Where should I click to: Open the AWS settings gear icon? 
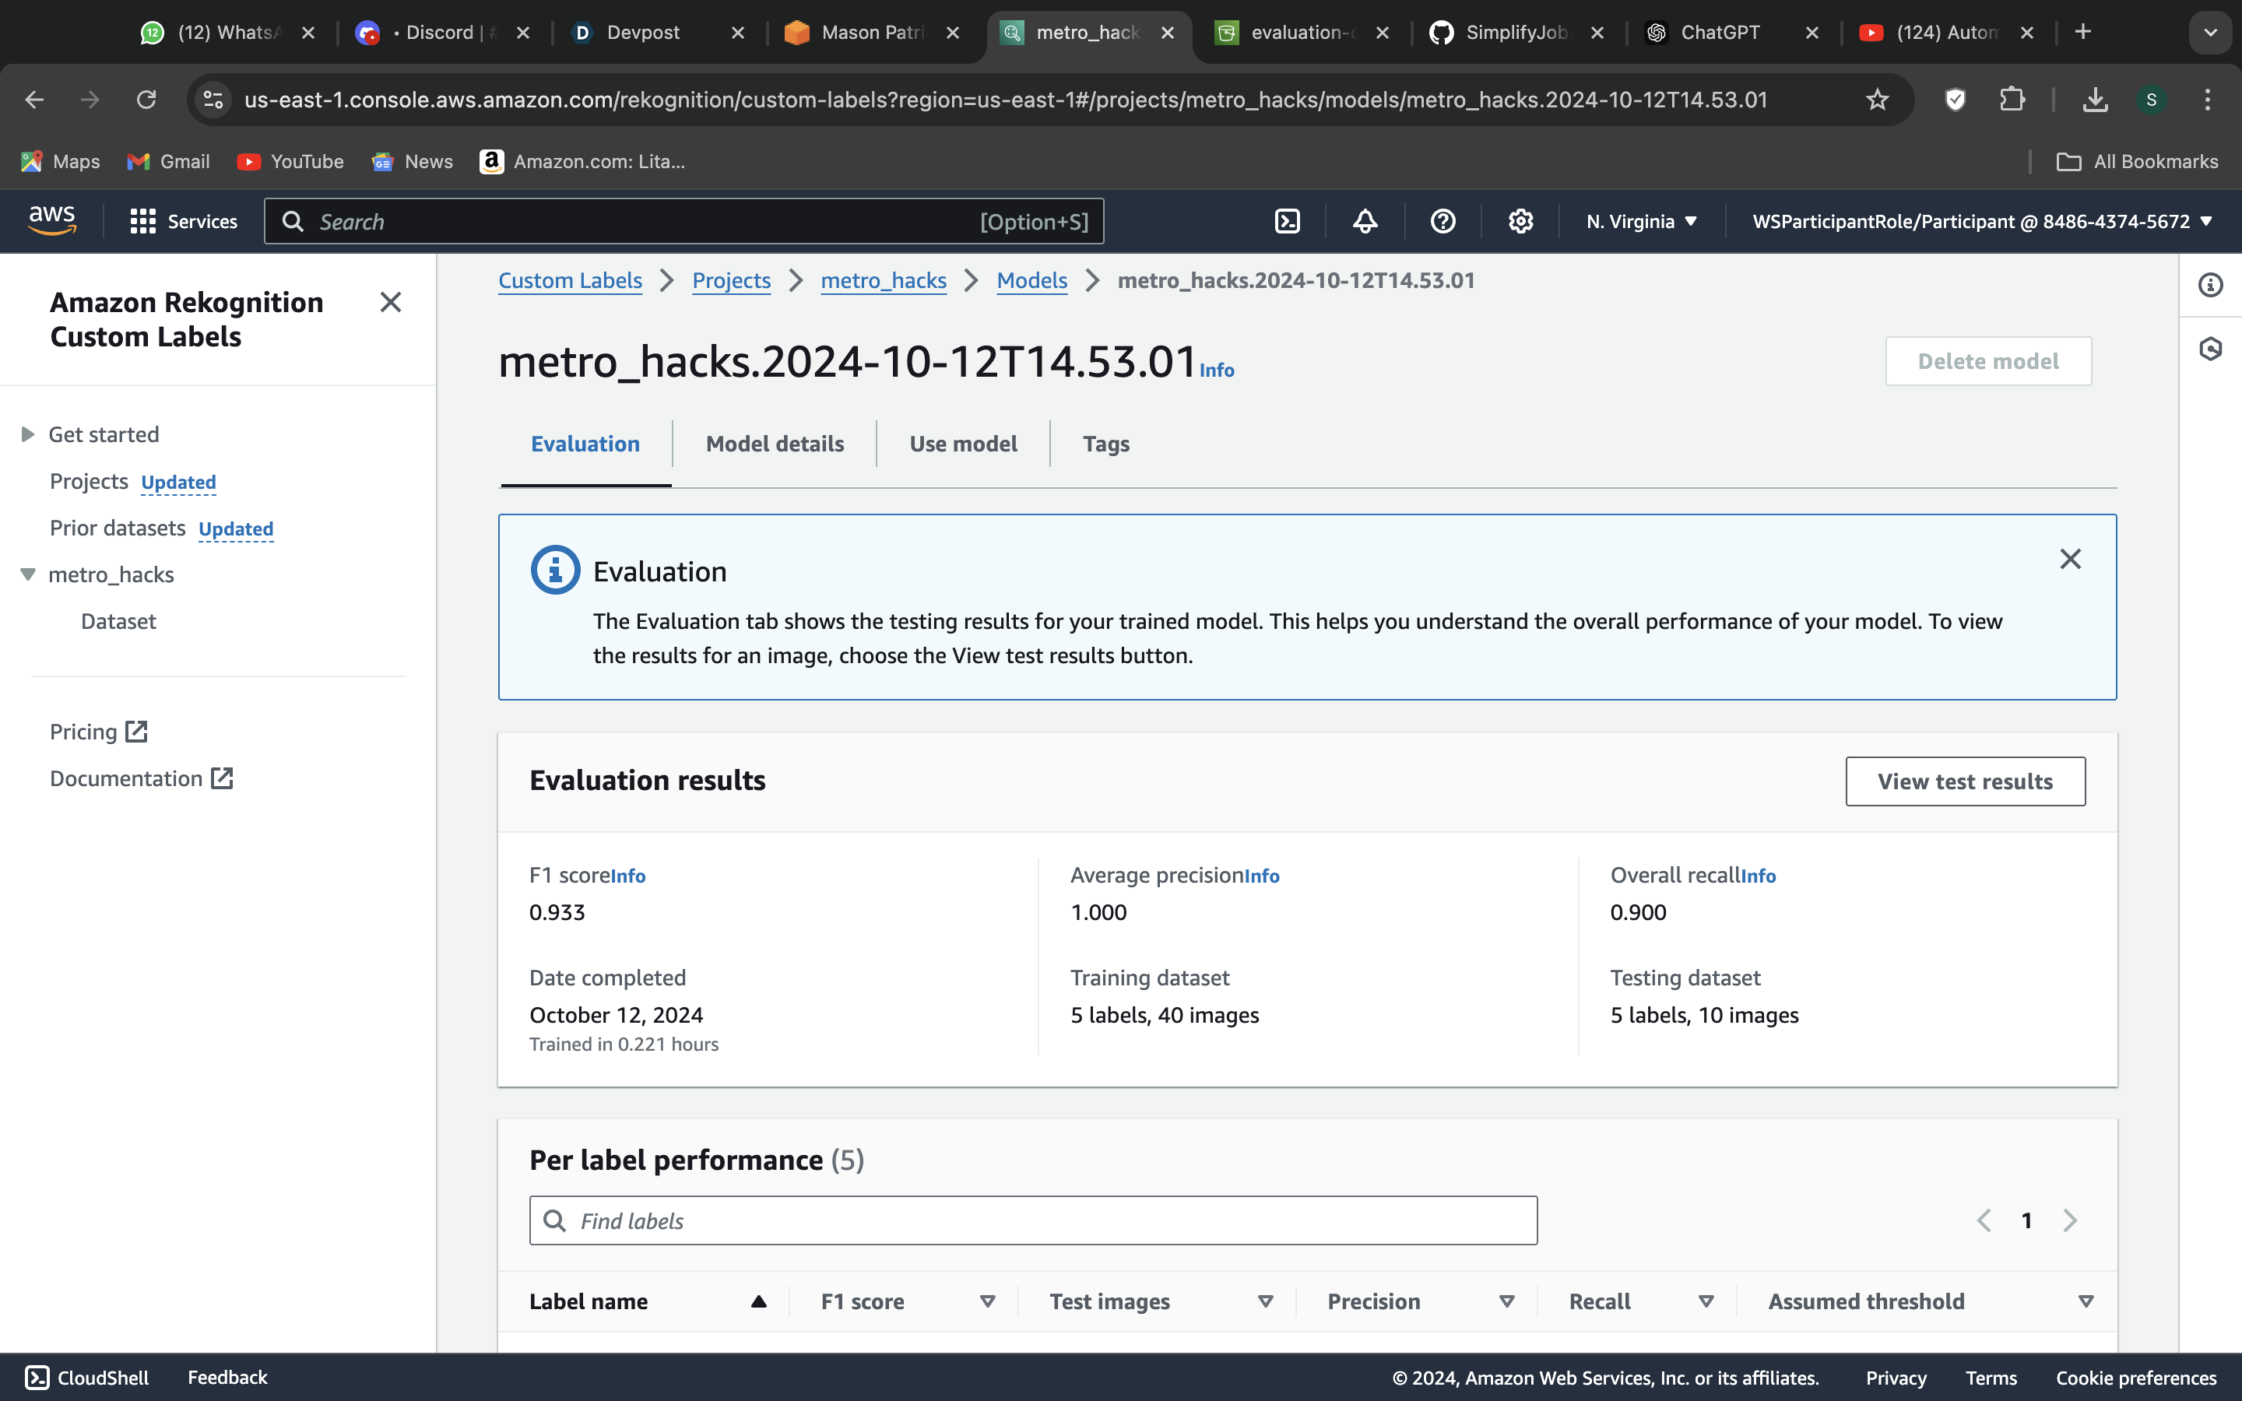pos(1520,222)
